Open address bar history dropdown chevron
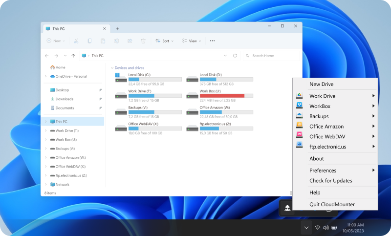 pos(225,56)
